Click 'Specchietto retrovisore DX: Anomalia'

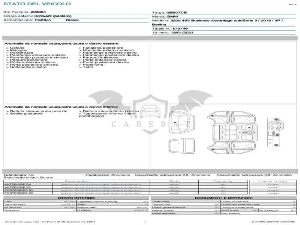[x=172, y=175]
